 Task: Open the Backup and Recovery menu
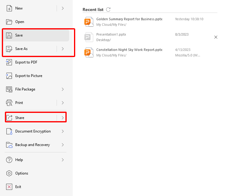pyautogui.click(x=32, y=145)
